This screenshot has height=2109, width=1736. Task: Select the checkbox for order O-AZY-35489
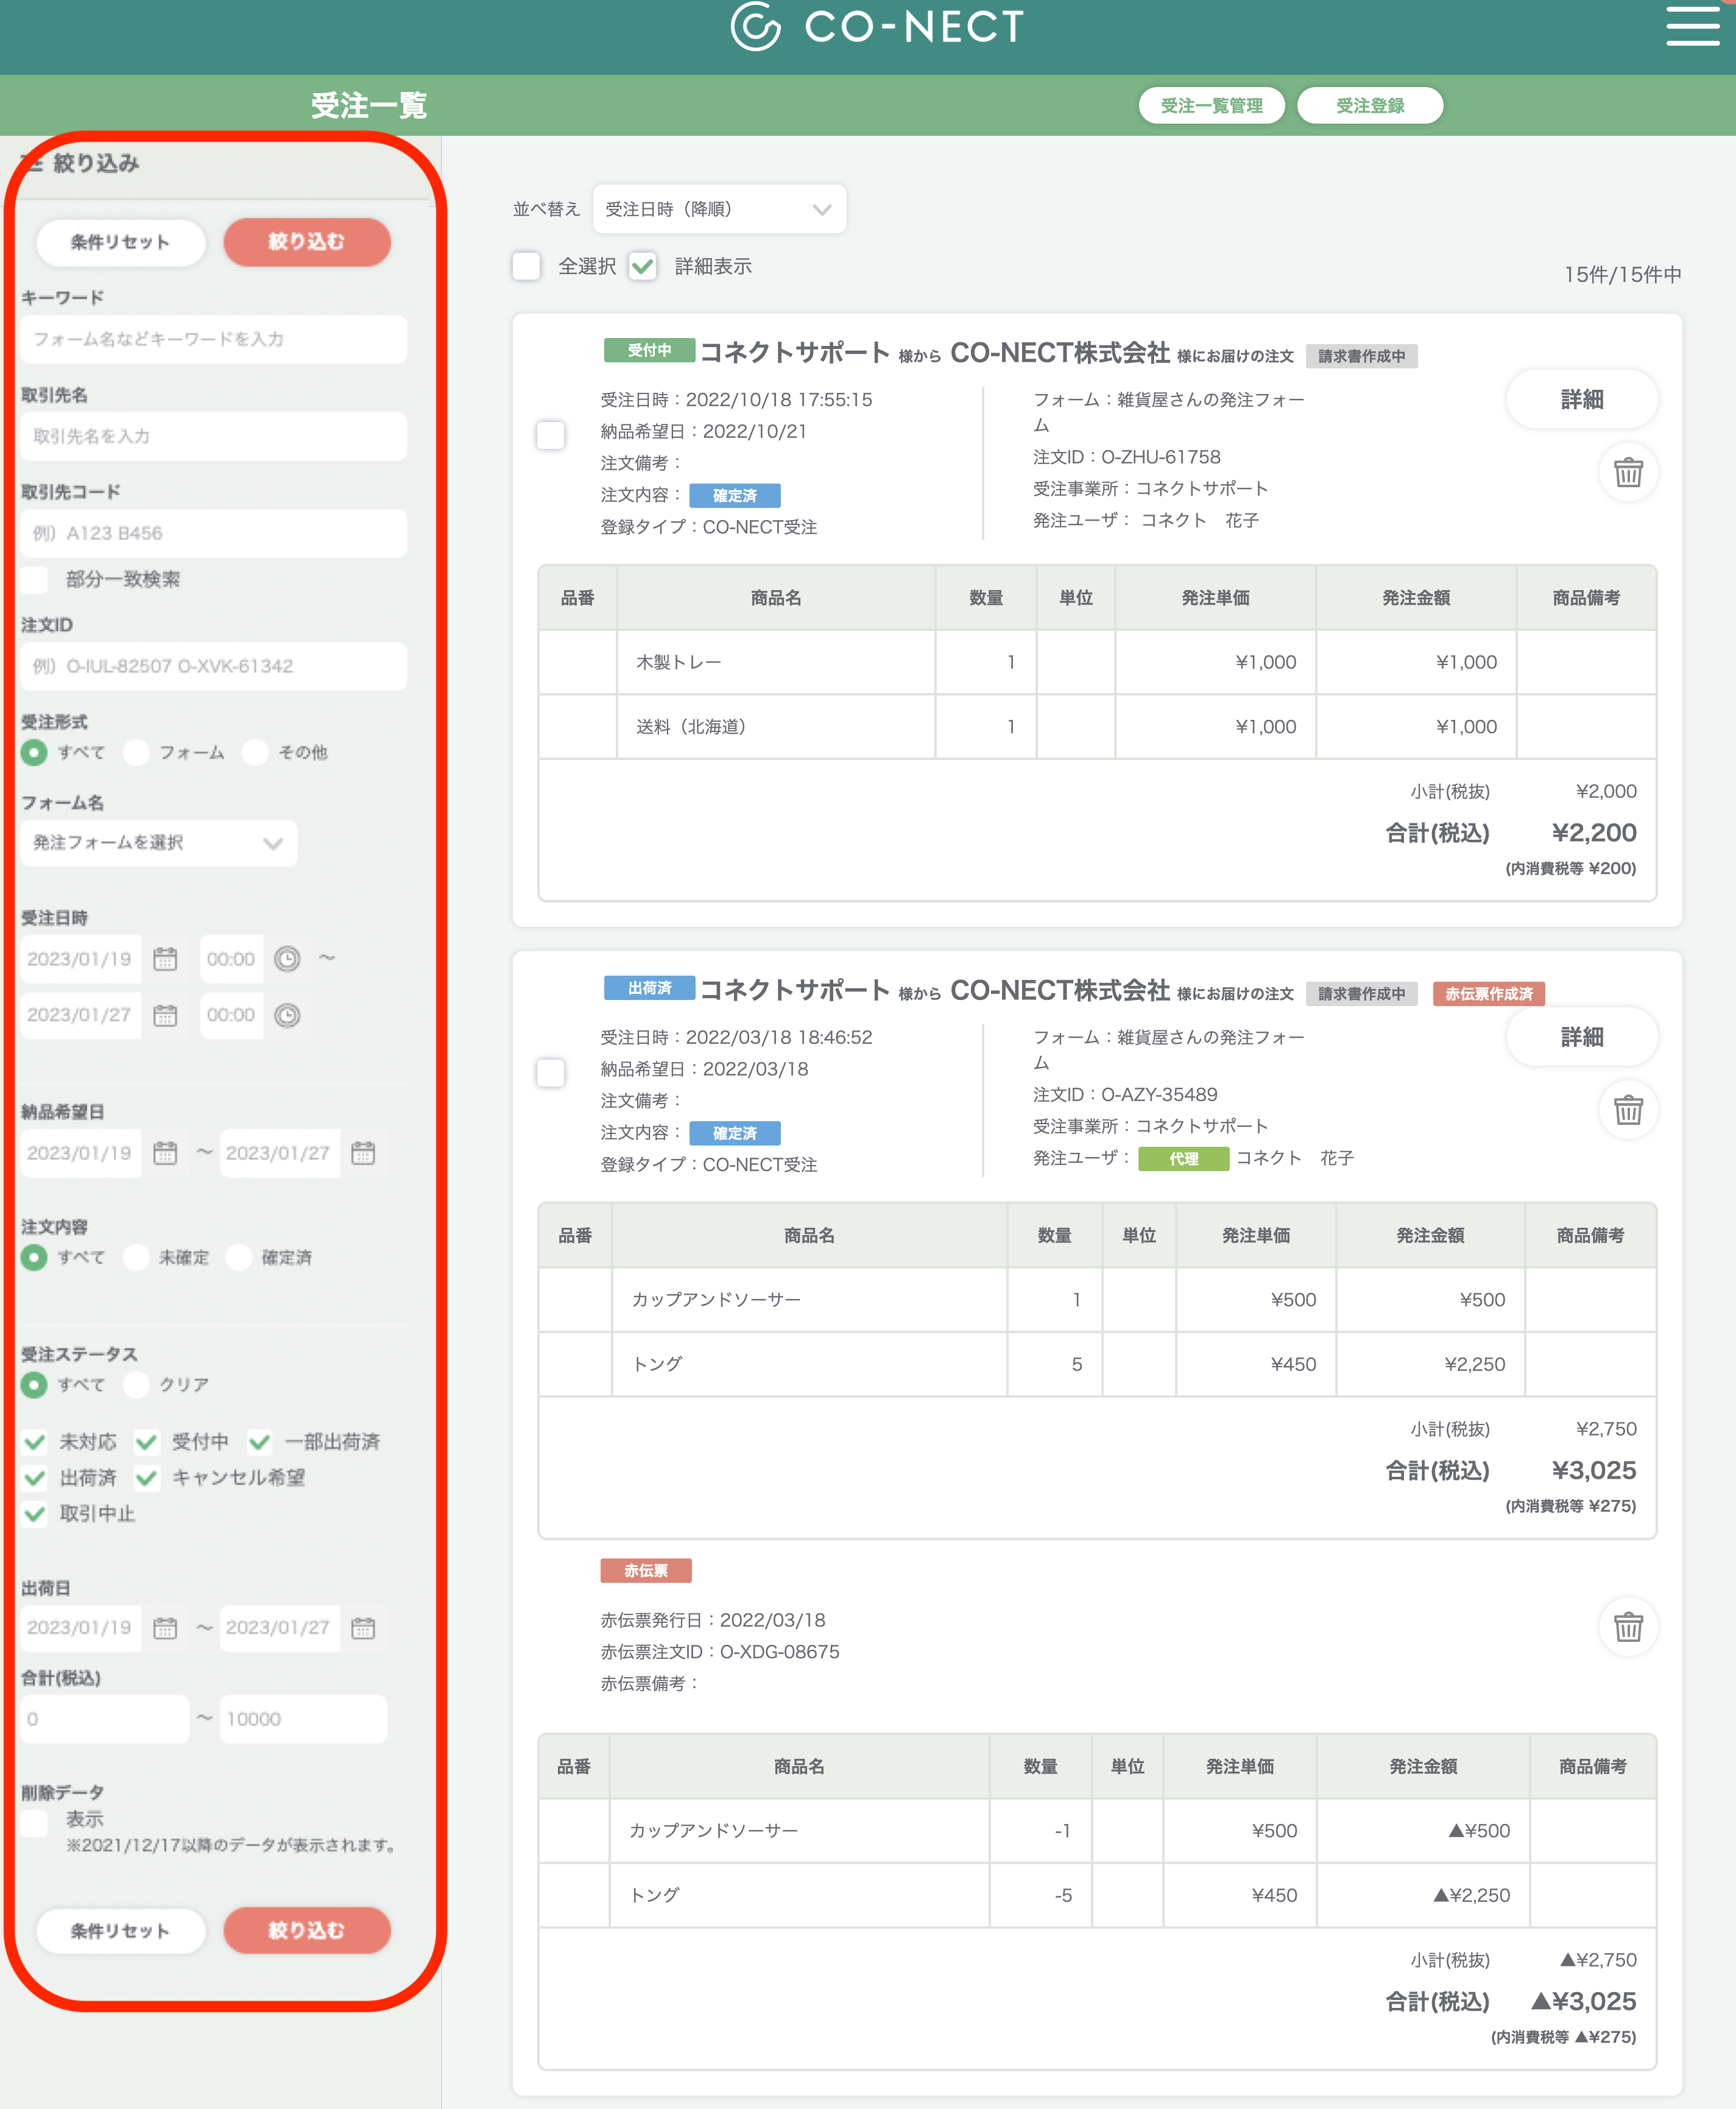[551, 1073]
